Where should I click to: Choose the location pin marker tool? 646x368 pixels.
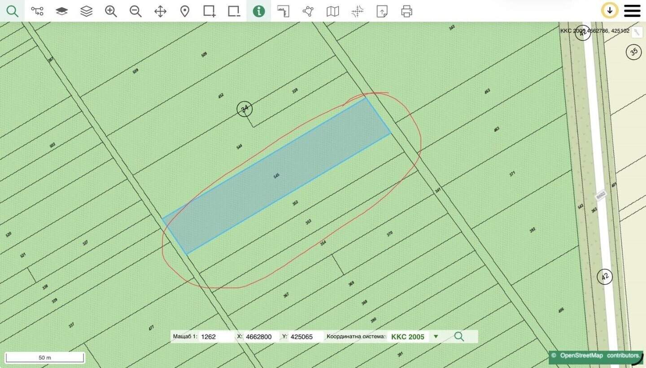coord(185,11)
